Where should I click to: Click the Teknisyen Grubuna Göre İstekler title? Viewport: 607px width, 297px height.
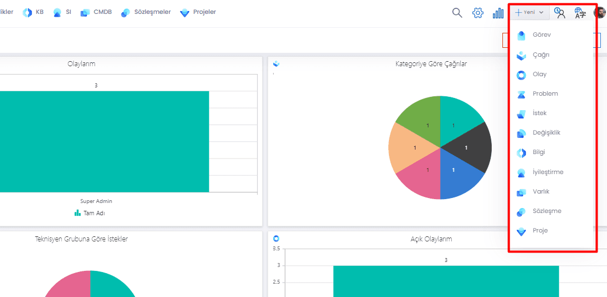tap(81, 239)
